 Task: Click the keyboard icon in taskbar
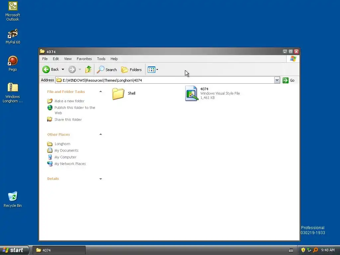click(x=291, y=250)
